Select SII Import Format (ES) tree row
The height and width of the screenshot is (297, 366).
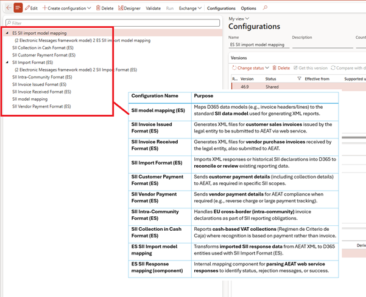point(32,63)
